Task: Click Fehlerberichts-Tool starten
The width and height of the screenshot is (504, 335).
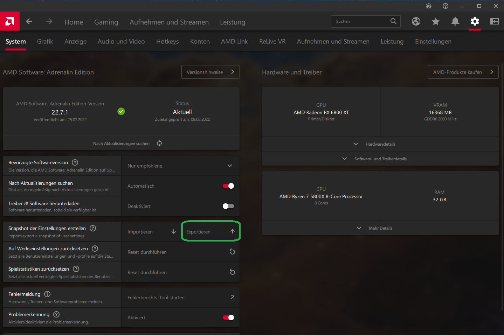Action: pos(180,297)
